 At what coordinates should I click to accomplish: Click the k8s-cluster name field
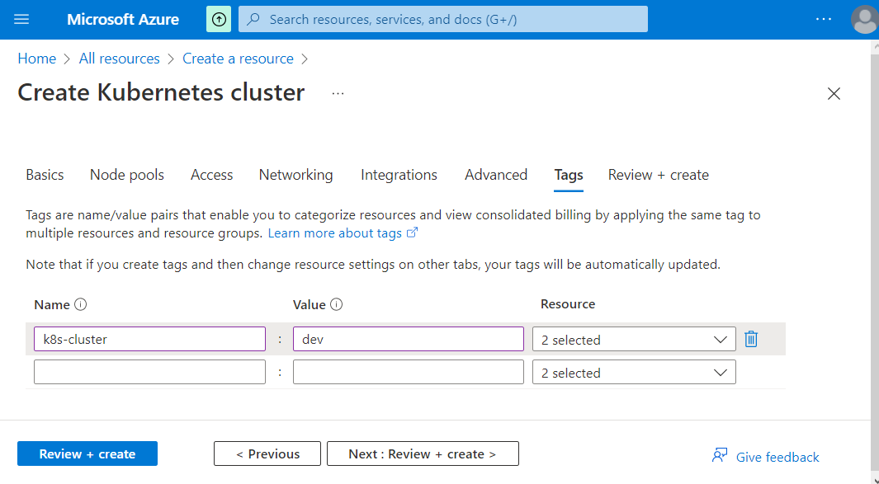point(149,340)
